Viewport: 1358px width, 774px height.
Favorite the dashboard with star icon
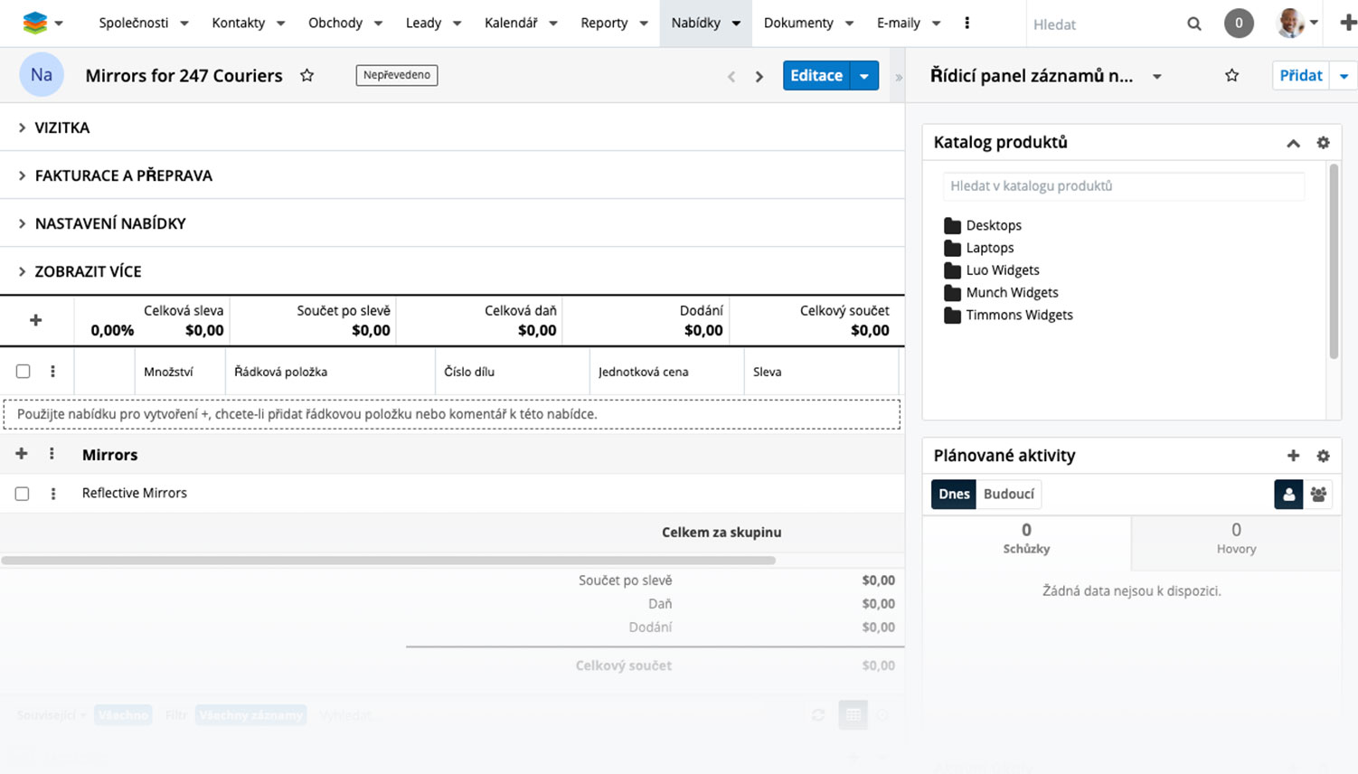(1231, 76)
